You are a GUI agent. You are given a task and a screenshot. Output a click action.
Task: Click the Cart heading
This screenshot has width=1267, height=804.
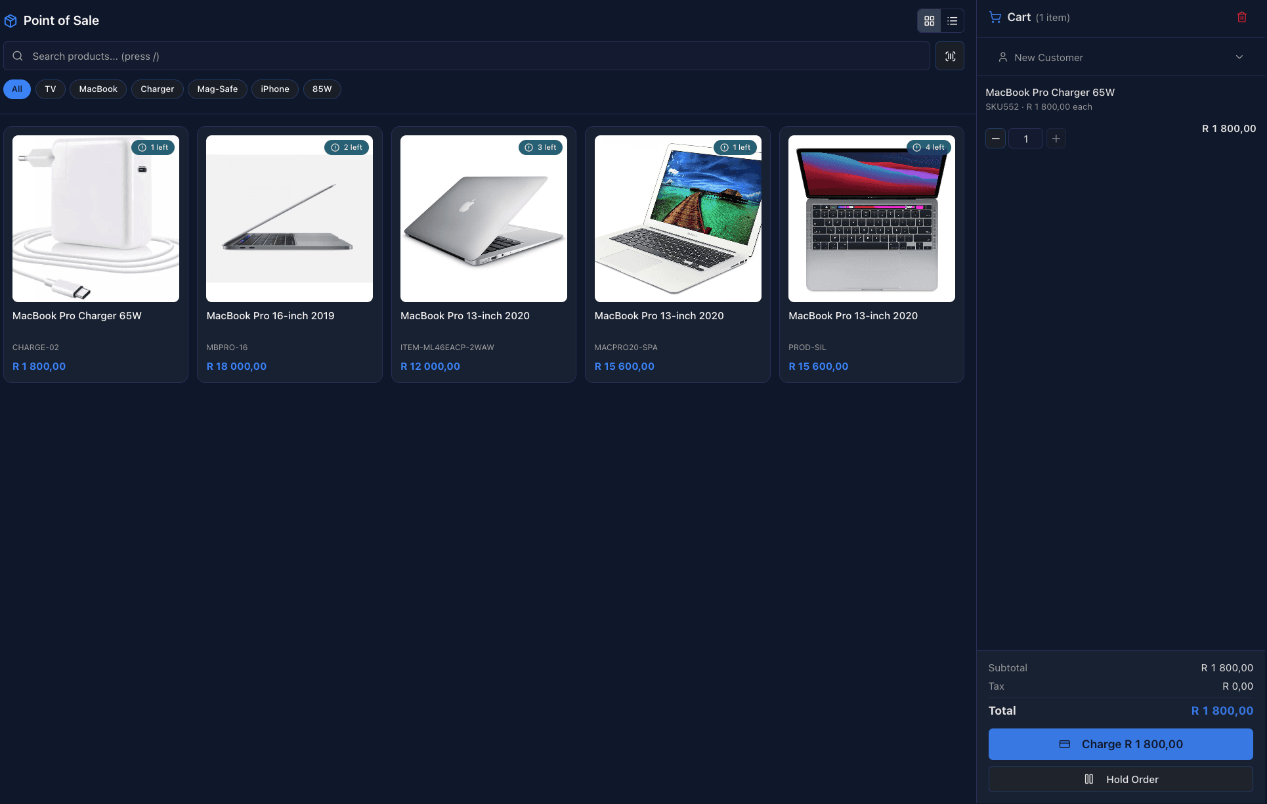[x=1019, y=18]
